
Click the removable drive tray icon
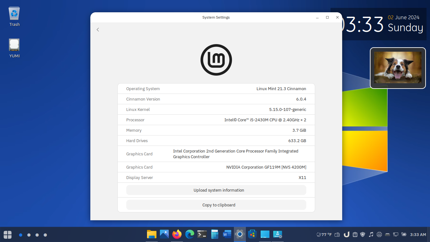point(388,234)
